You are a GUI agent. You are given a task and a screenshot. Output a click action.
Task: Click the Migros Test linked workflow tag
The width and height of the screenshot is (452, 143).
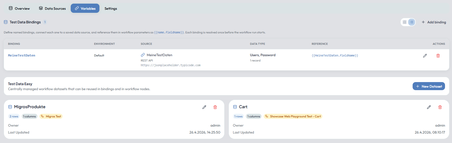tap(51, 116)
